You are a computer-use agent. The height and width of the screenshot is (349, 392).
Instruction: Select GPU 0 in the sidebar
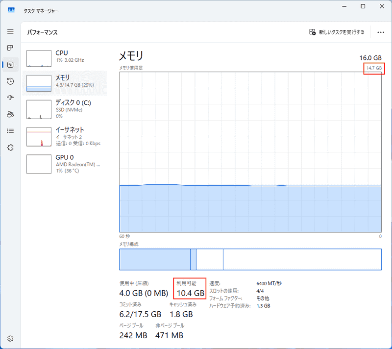coord(64,164)
